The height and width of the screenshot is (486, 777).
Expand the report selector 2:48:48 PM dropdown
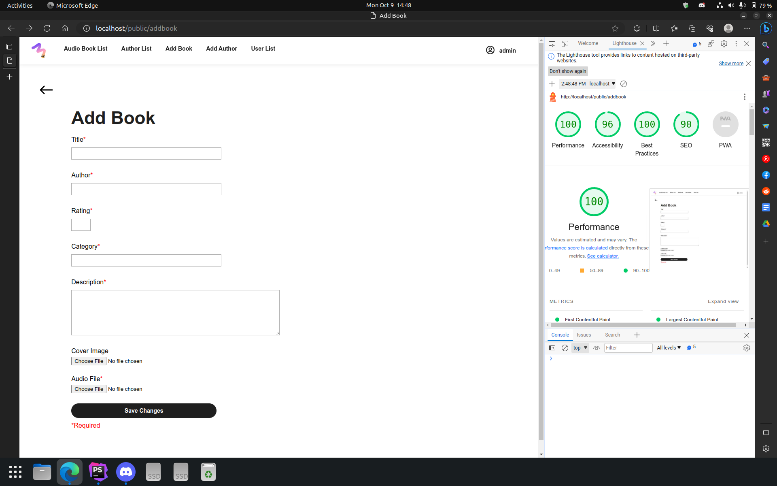[x=588, y=84]
